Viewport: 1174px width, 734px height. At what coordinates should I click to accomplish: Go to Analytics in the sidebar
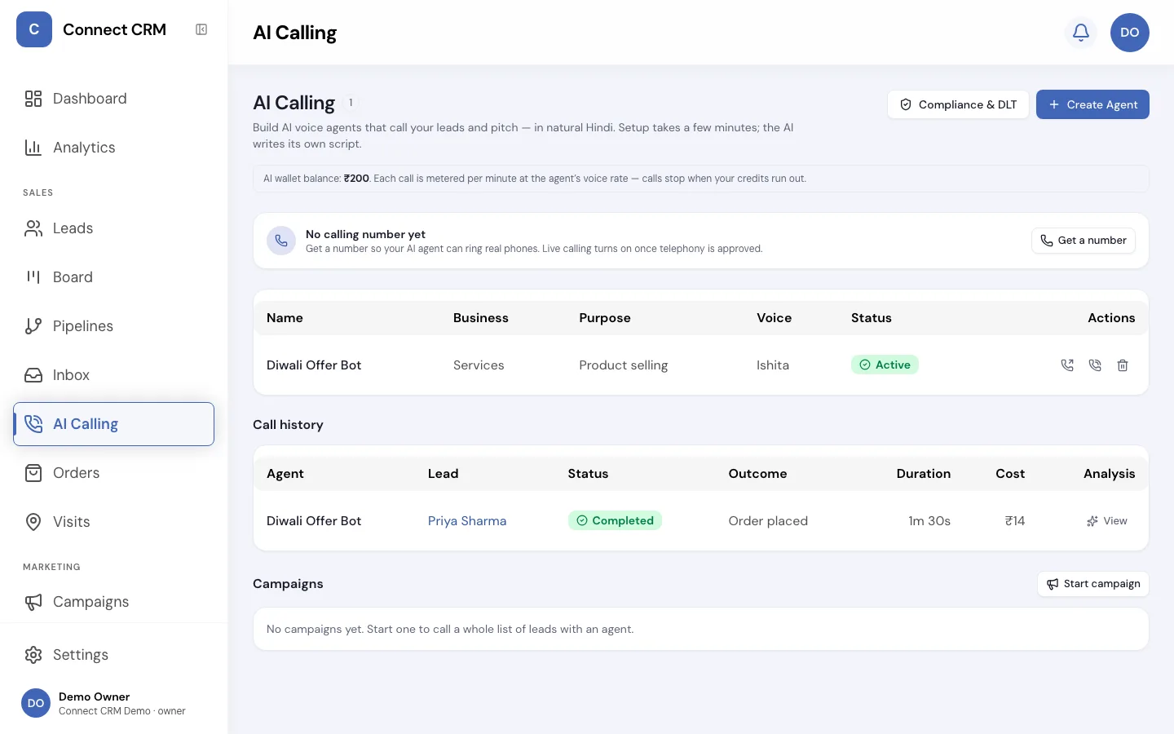[114, 148]
